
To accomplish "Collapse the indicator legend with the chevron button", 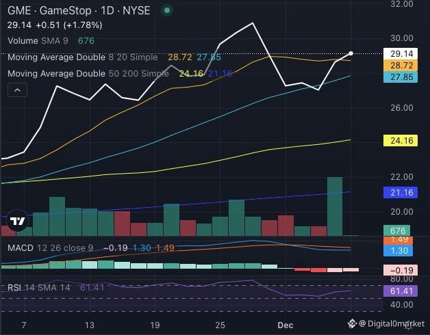I will (x=17, y=90).
